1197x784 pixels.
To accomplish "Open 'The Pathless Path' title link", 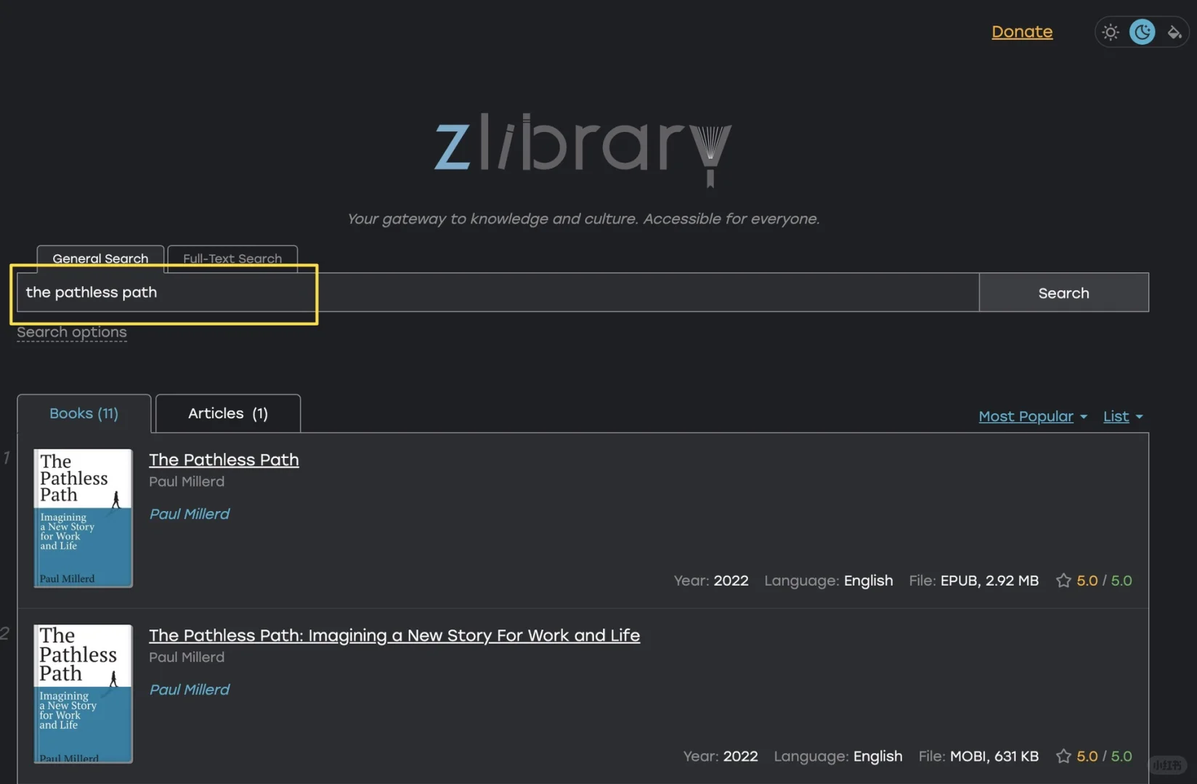I will [x=224, y=460].
